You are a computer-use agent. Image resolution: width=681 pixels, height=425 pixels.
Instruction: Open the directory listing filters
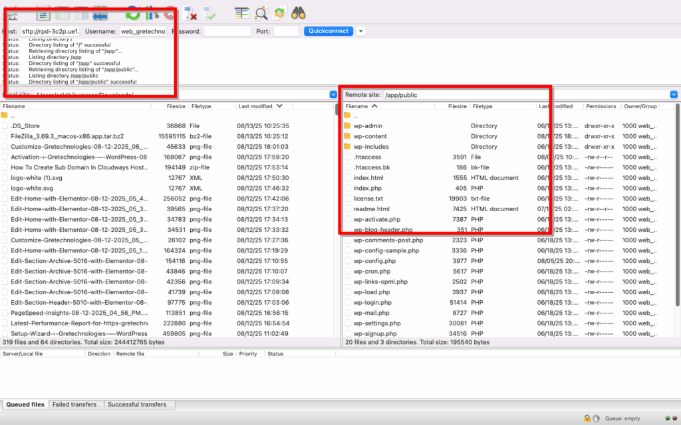click(x=261, y=13)
